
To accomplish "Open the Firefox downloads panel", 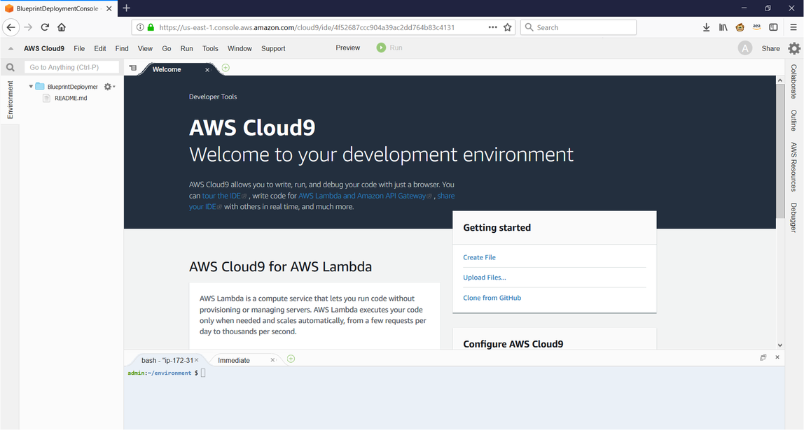I will 706,27.
